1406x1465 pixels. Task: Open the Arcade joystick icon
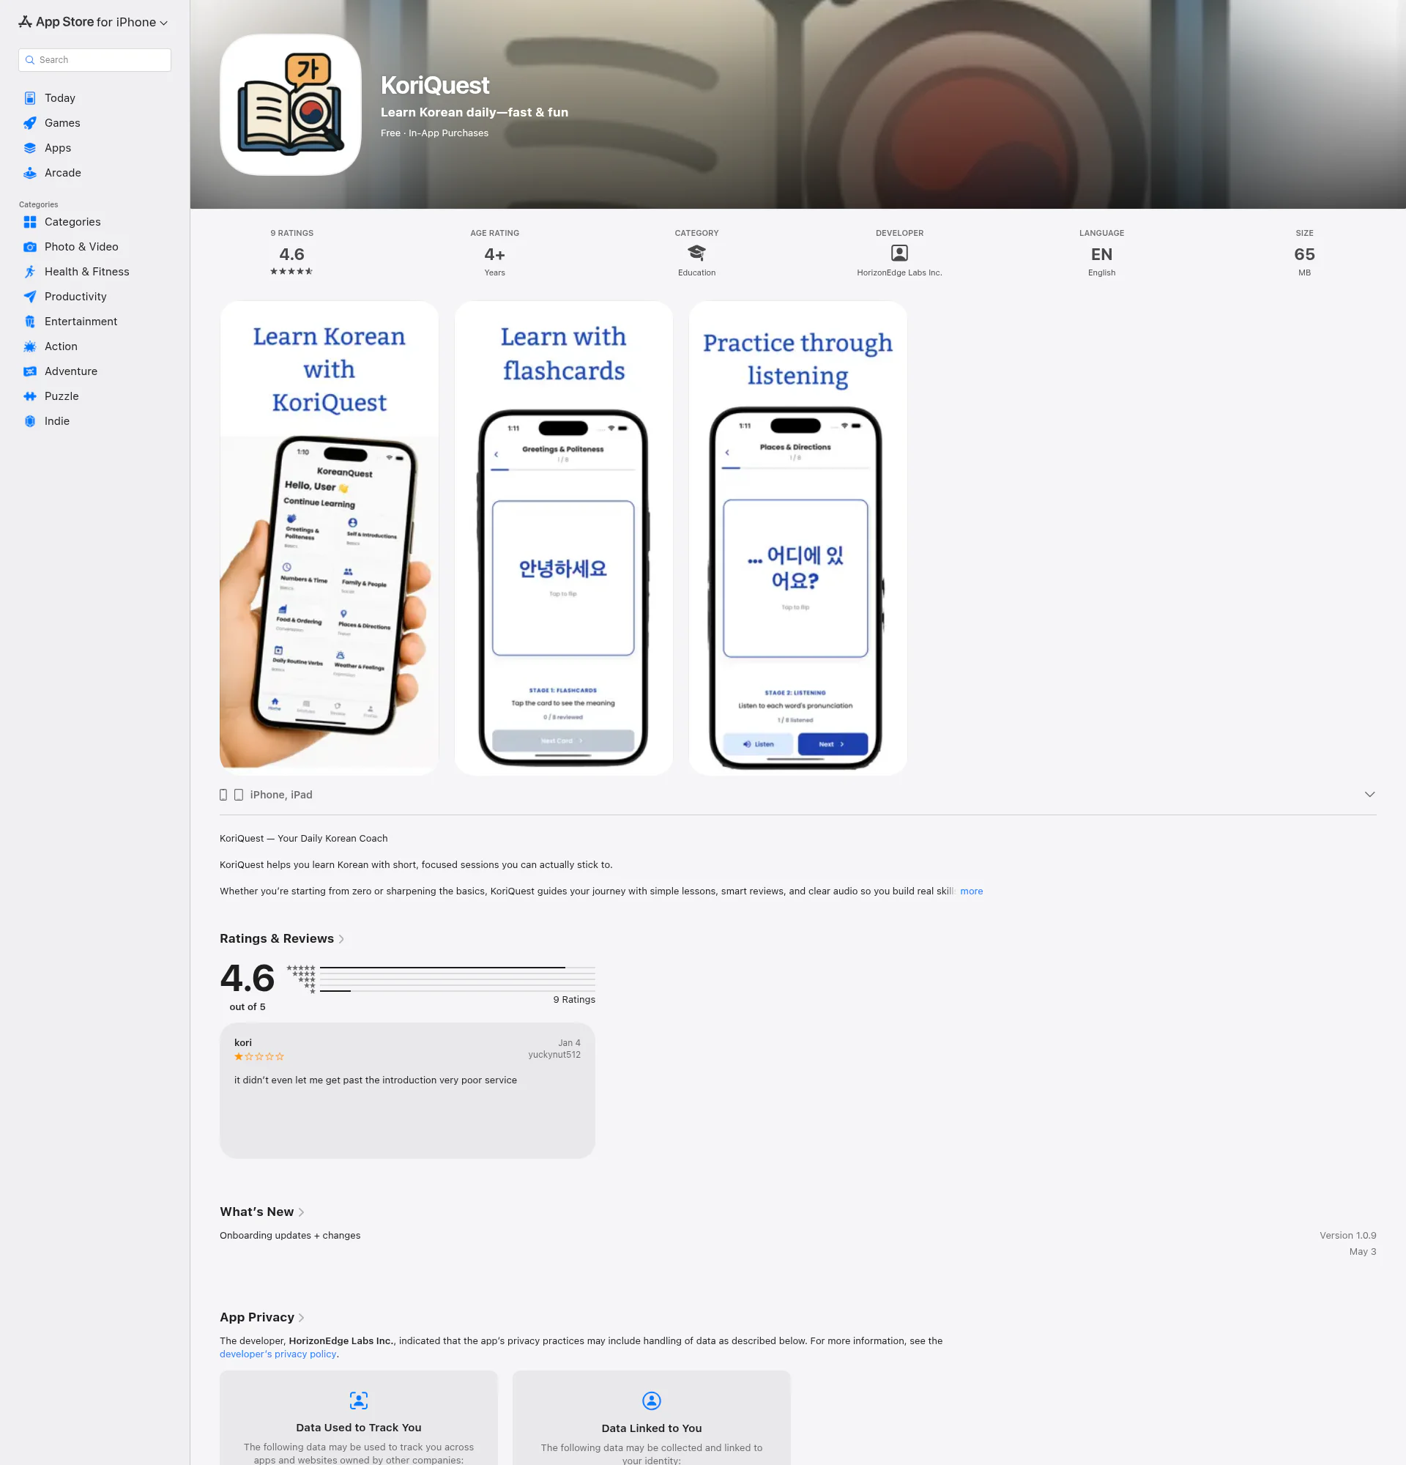coord(30,173)
